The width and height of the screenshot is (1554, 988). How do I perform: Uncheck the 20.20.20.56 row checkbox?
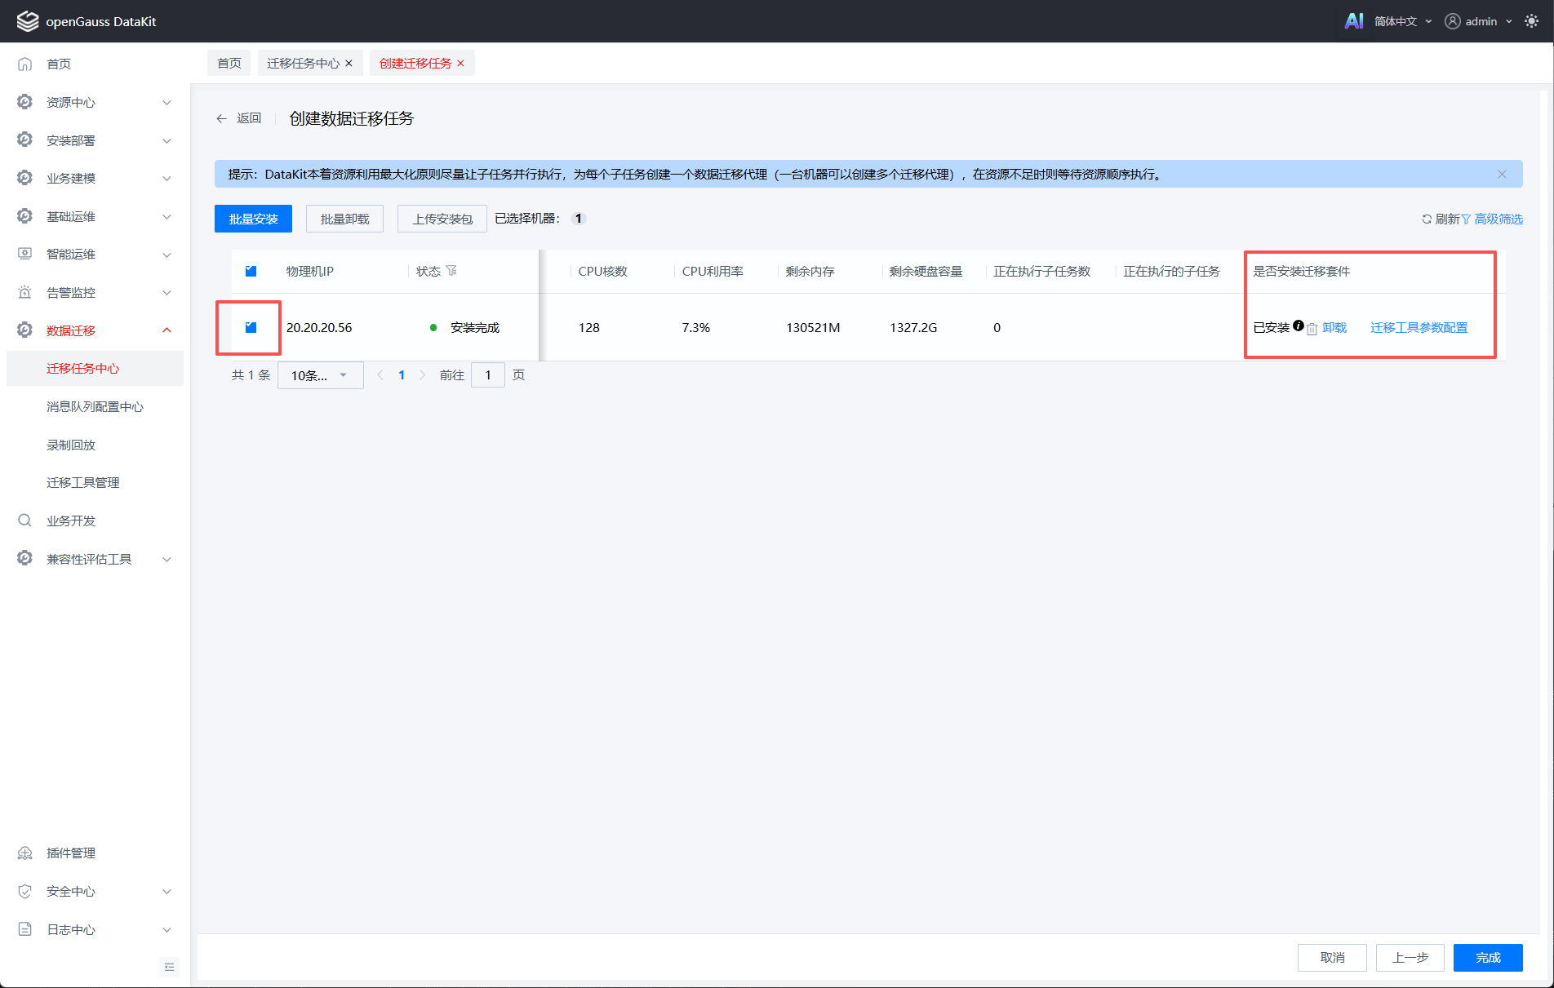(x=251, y=327)
